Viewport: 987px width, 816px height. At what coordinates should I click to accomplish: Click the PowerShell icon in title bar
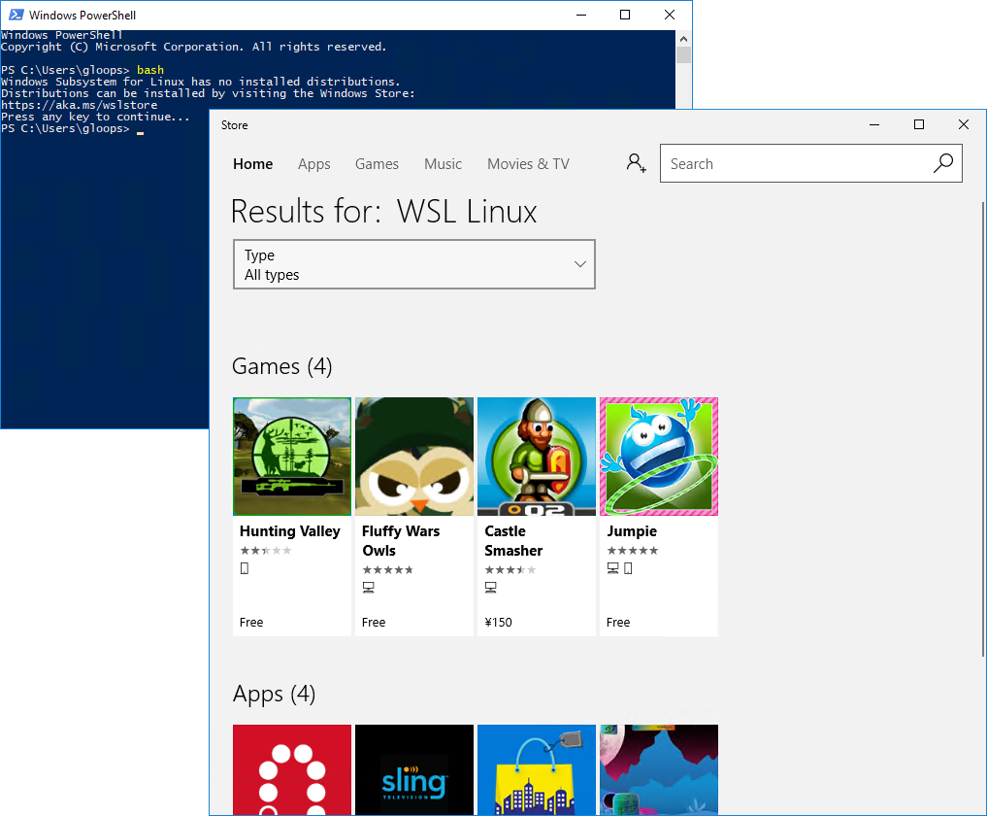(x=16, y=15)
